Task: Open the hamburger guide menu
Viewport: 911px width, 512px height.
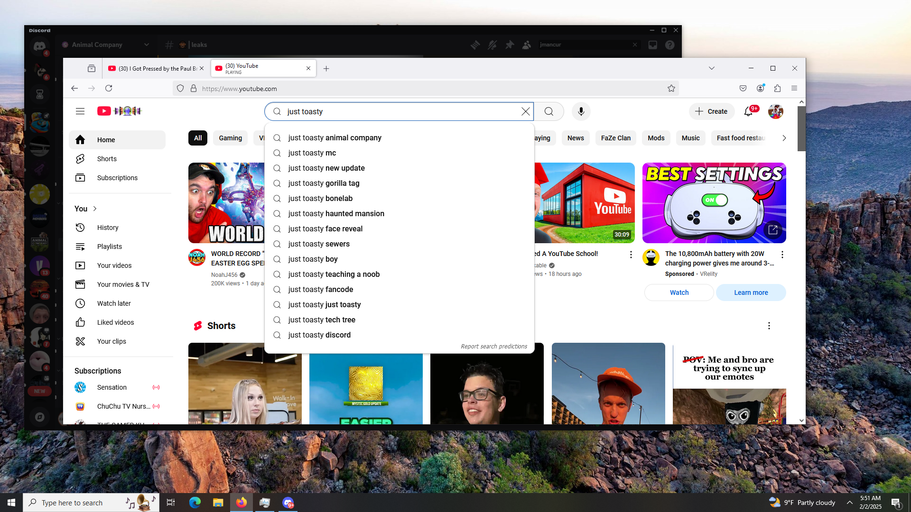Action: pos(80,111)
